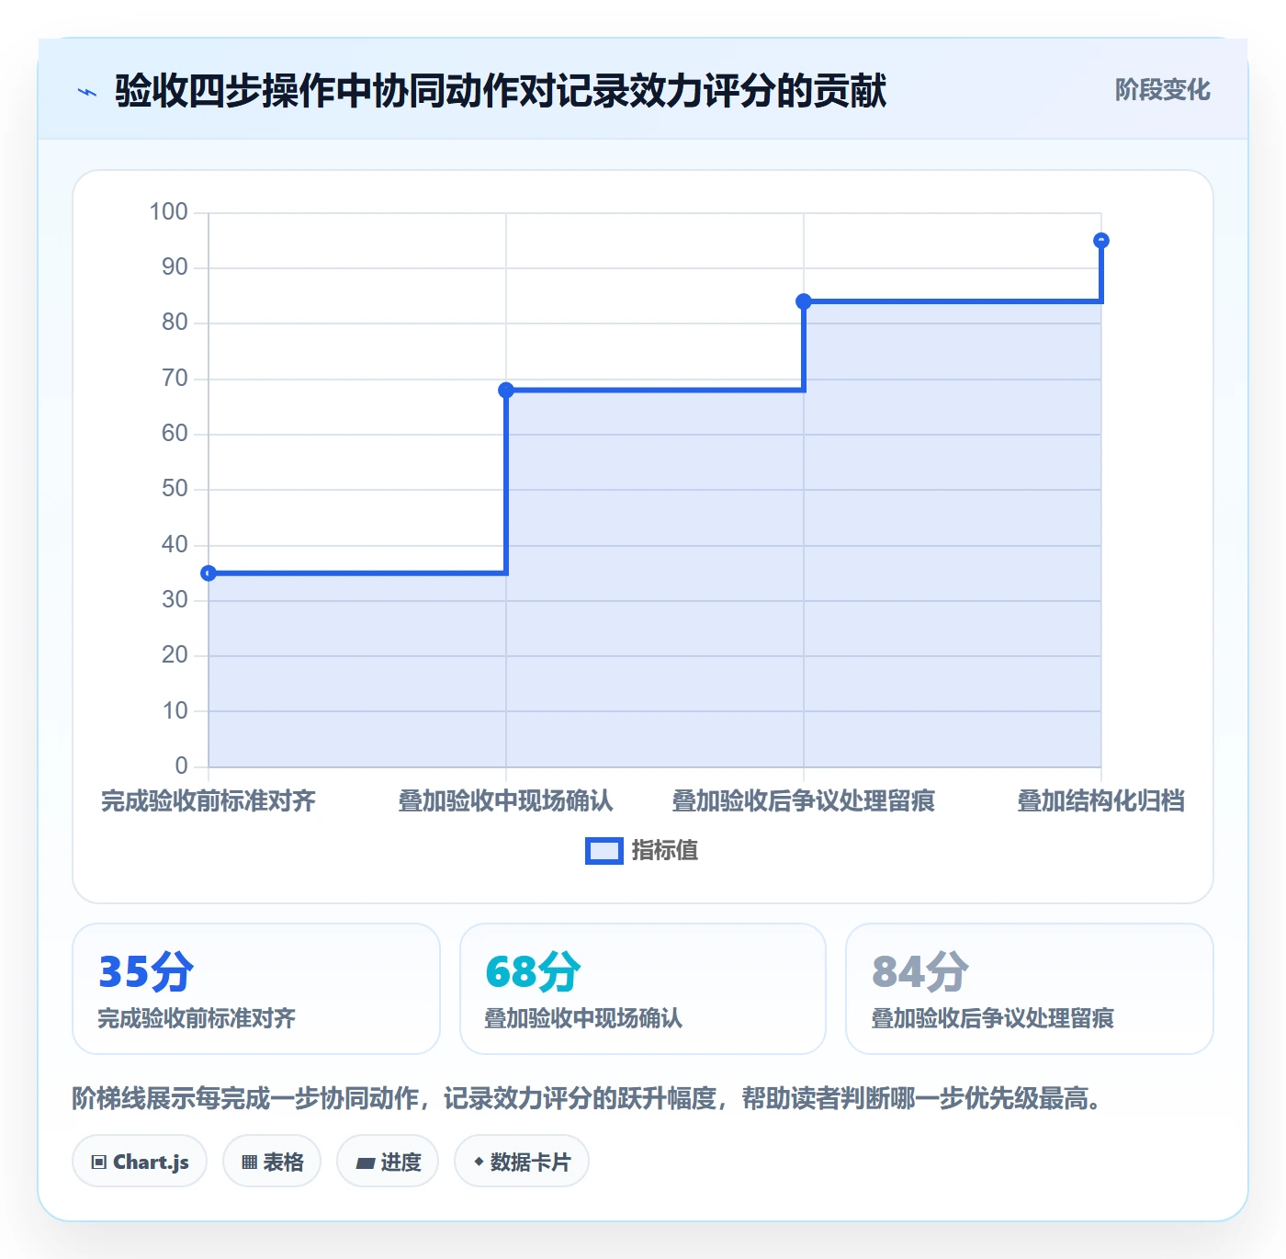
Task: Open the 68分 stat card
Action: click(643, 989)
